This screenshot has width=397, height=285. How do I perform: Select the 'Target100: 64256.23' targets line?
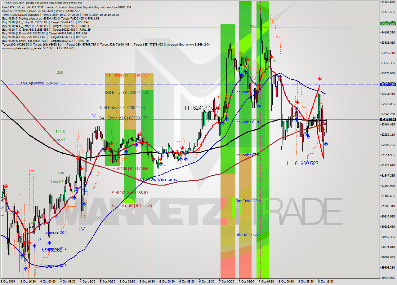[x=106, y=44]
